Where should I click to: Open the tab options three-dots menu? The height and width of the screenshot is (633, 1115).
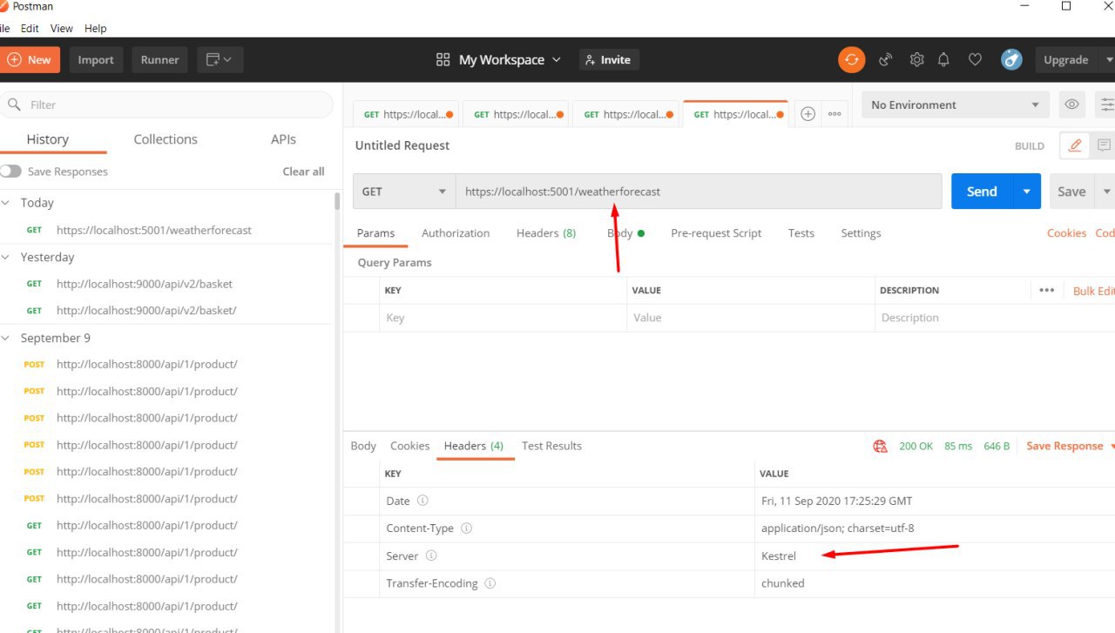835,114
